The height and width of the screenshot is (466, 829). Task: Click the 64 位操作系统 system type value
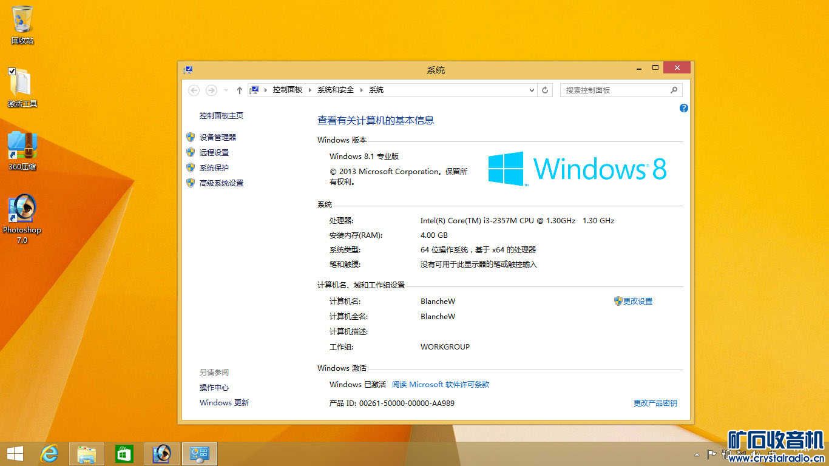(478, 250)
